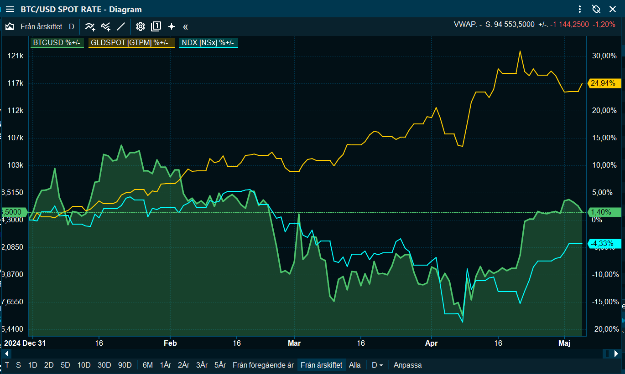Click the right arrow of the horizontal scrollbar

coord(617,354)
